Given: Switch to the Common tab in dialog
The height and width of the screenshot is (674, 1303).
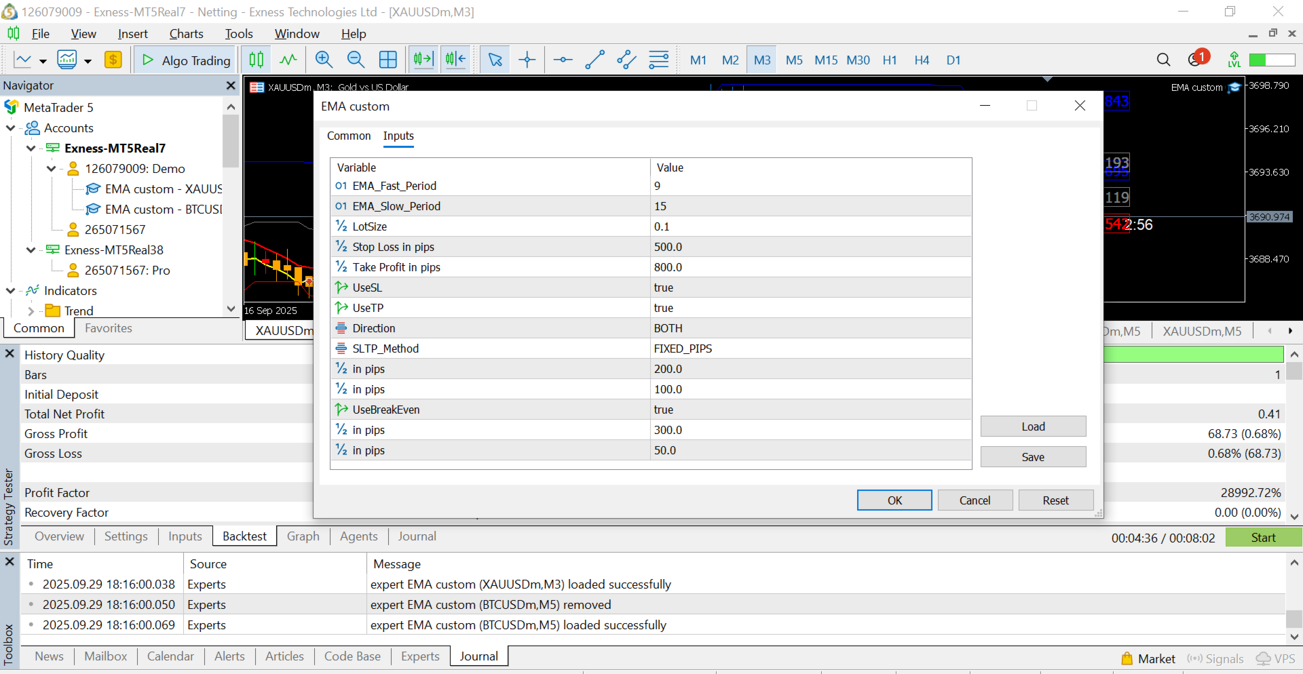Looking at the screenshot, I should tap(349, 136).
